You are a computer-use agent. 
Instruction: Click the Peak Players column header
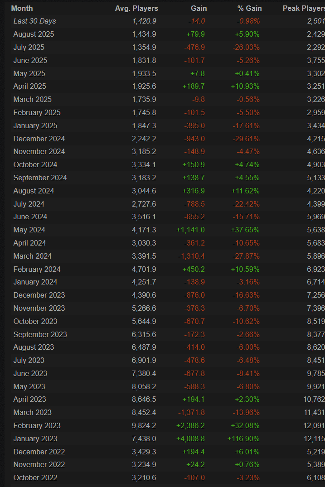click(x=303, y=8)
